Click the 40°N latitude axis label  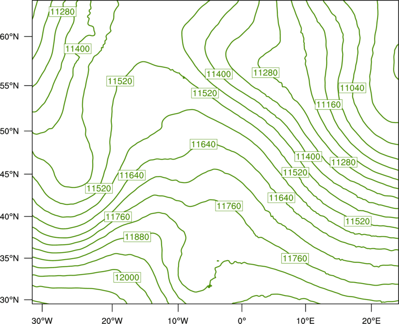[9, 217]
